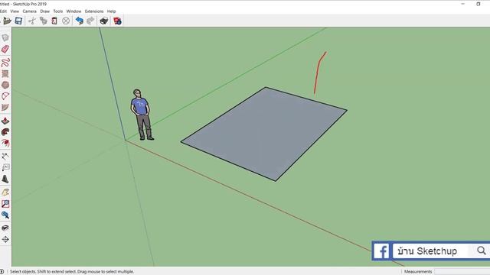
Task: Open the Edit menu
Action: [3, 11]
